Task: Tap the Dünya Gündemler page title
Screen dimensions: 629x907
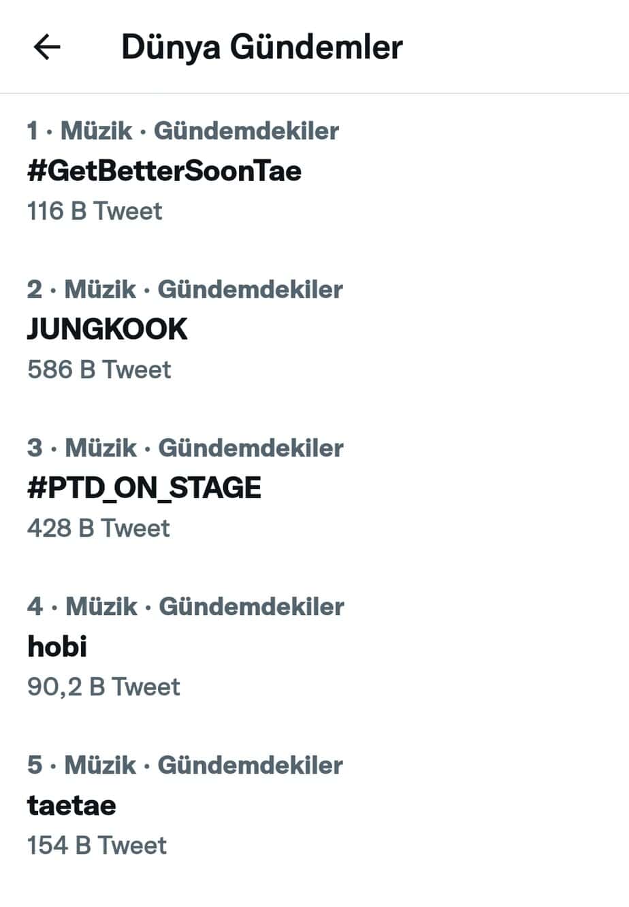Action: coord(261,48)
